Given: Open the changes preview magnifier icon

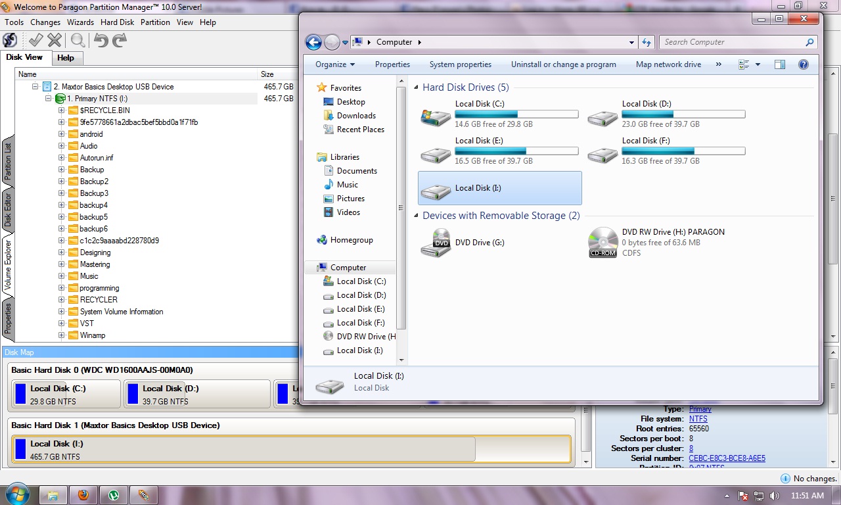Looking at the screenshot, I should (x=78, y=39).
